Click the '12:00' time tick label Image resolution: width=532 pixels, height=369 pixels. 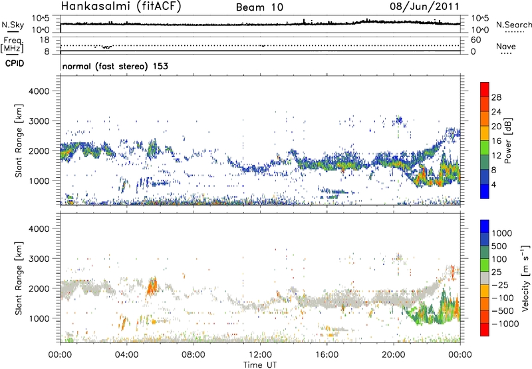click(260, 355)
